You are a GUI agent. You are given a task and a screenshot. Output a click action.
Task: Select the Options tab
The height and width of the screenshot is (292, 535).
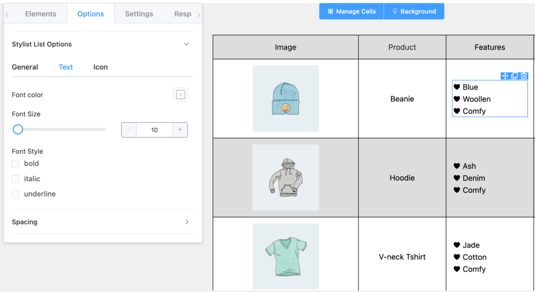point(90,14)
